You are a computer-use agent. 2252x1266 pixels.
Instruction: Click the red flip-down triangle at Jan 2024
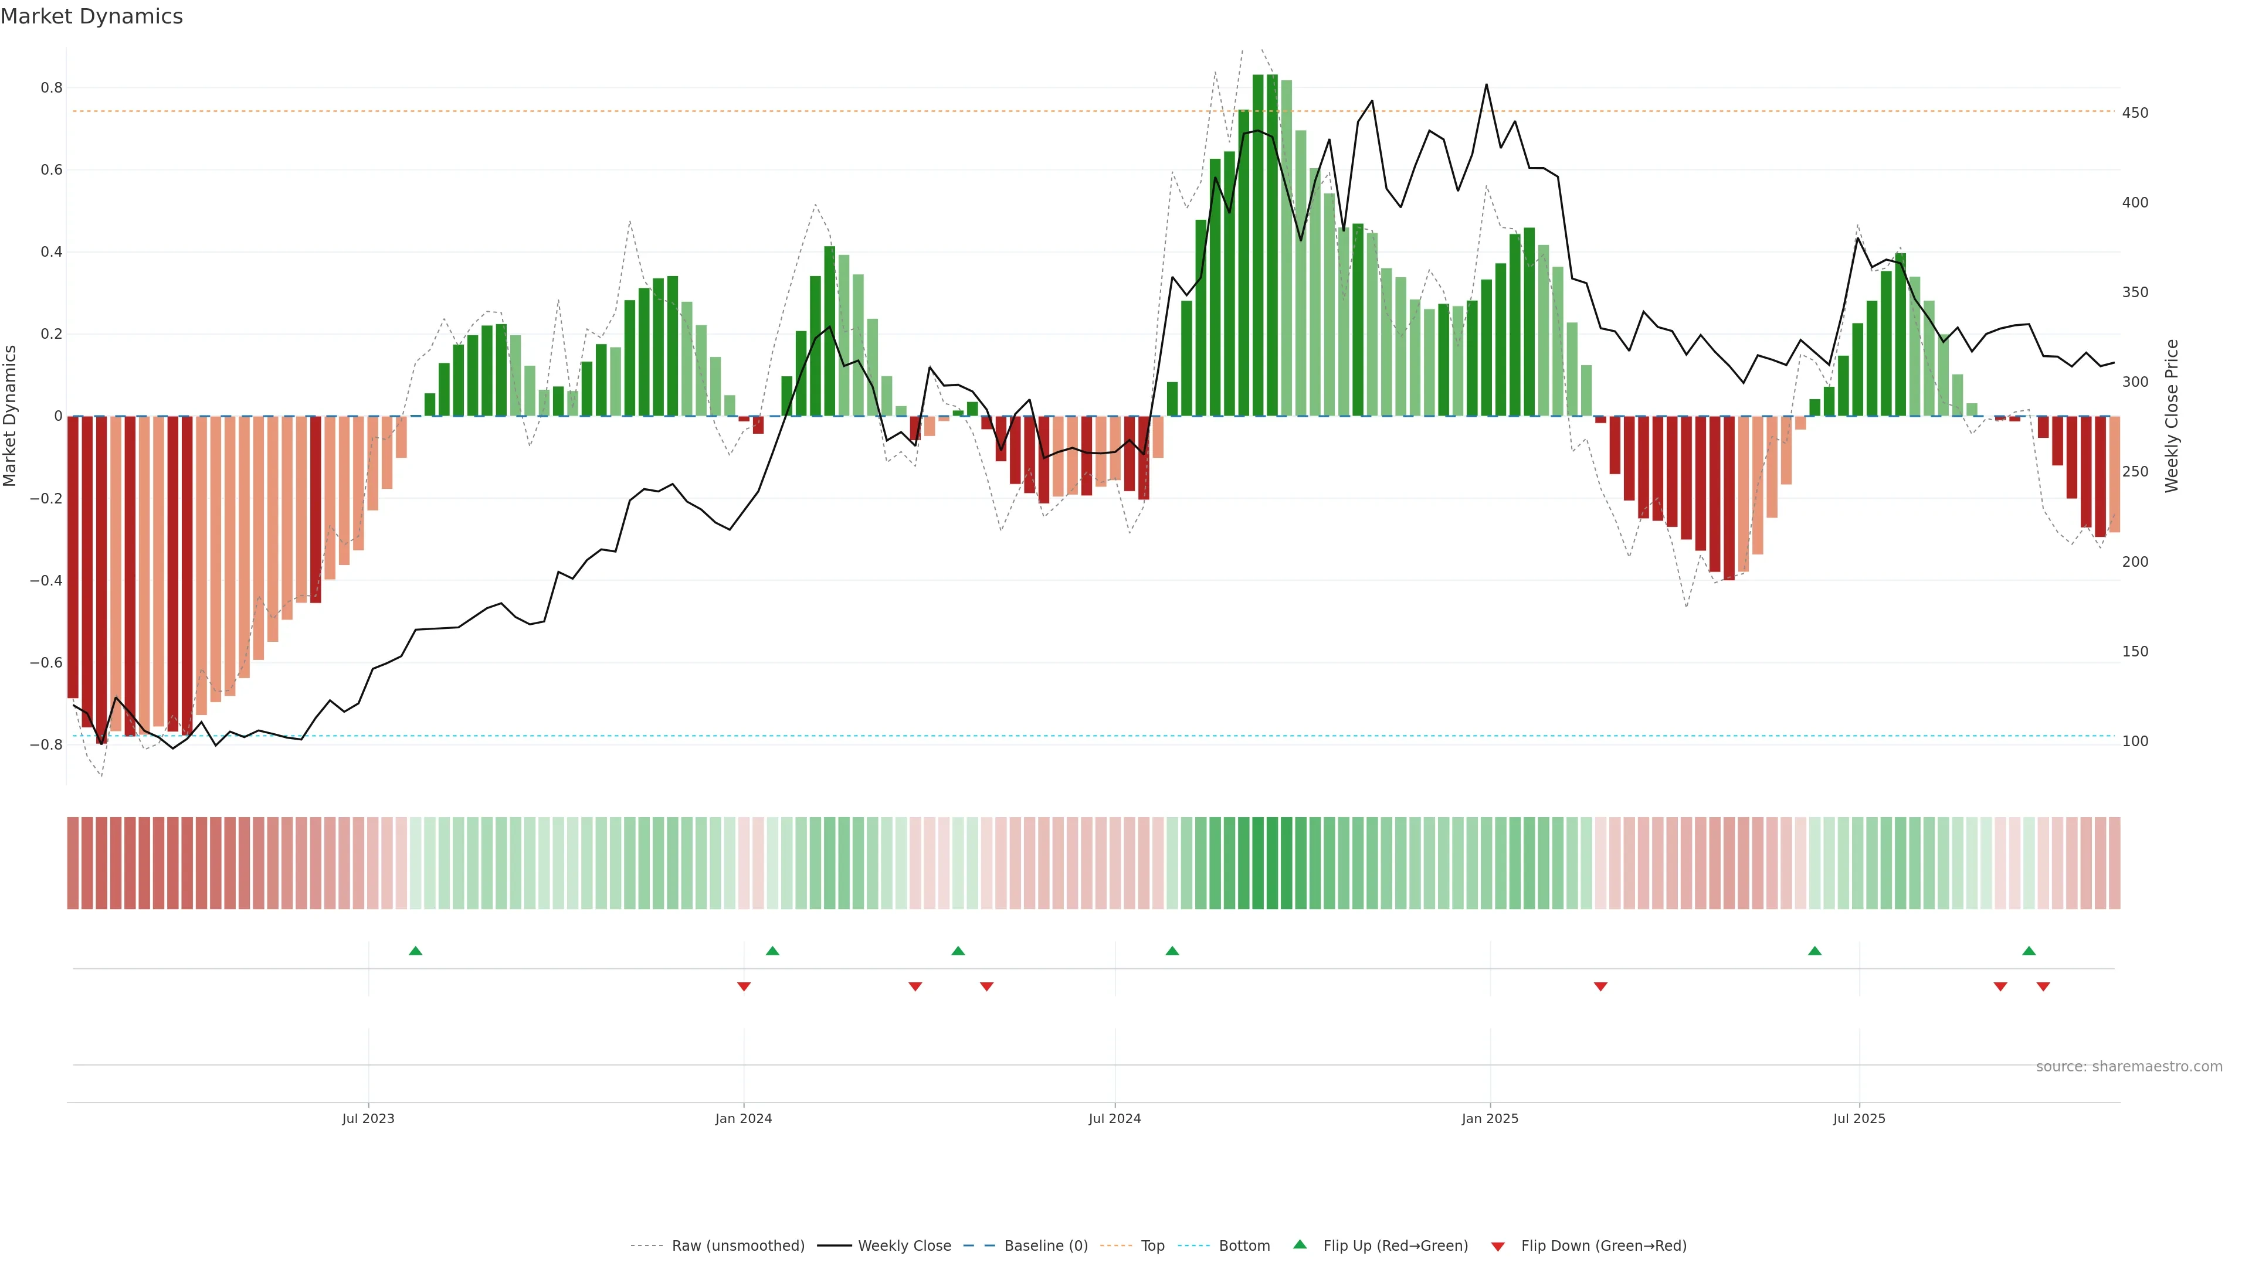(744, 986)
